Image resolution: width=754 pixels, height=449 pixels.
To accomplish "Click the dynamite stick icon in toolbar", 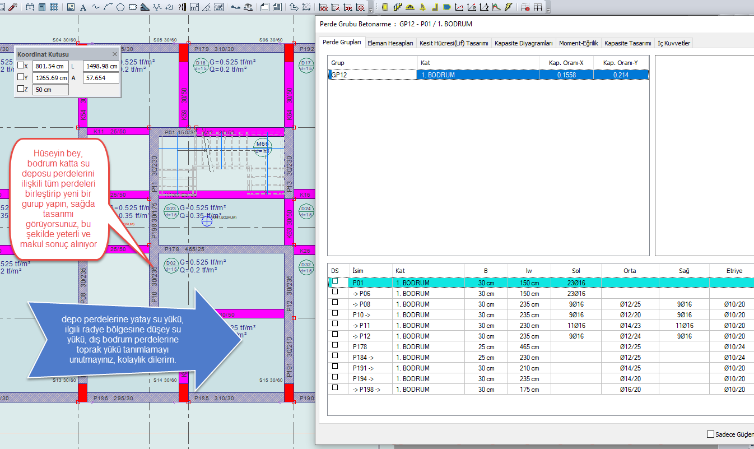I will pyautogui.click(x=13, y=7).
